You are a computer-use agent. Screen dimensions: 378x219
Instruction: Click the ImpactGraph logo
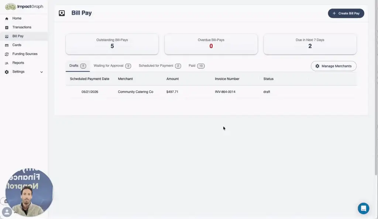click(x=24, y=7)
